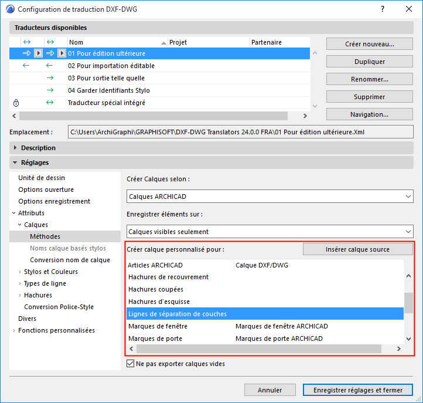
Task: Click up arrow of custom layer list scrollbar
Action: coord(409,276)
